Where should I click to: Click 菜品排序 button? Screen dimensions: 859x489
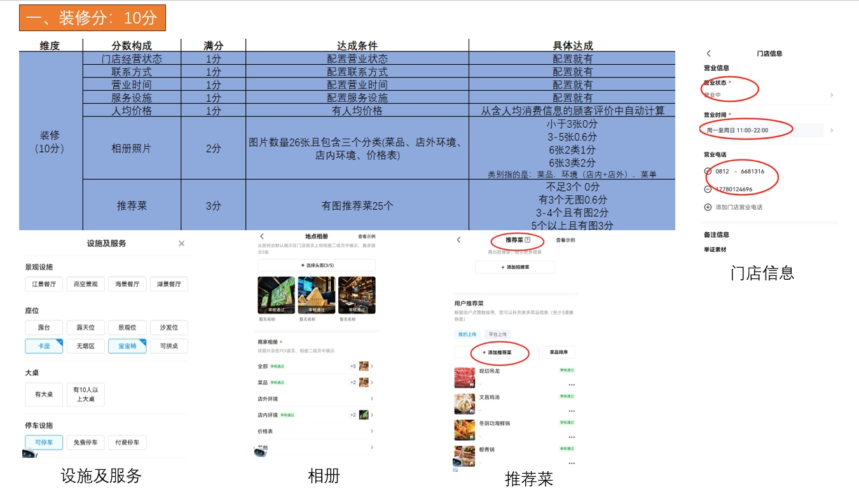click(x=559, y=352)
